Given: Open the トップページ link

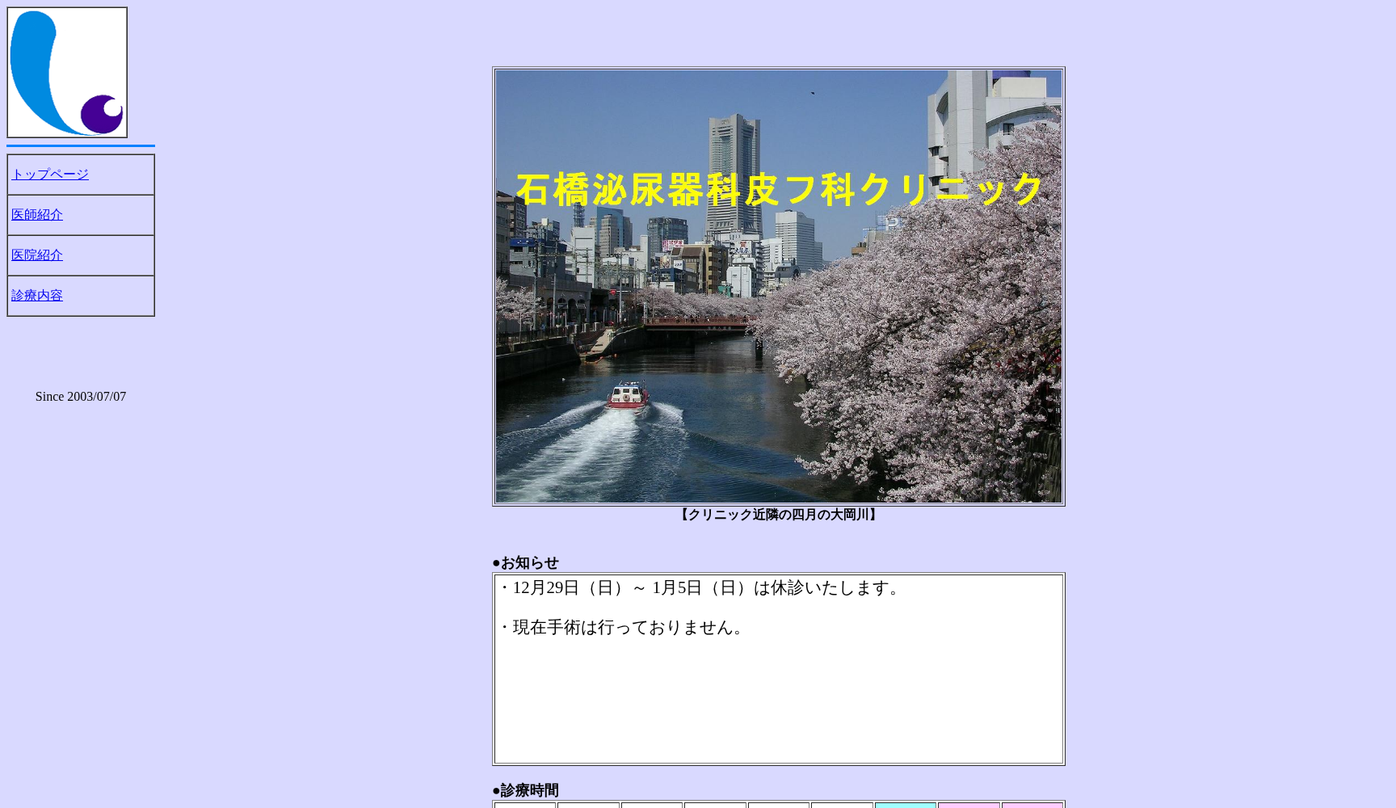Looking at the screenshot, I should coord(49,174).
